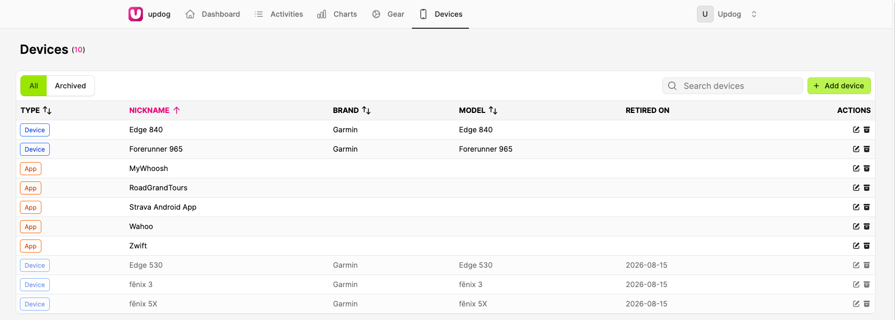
Task: Edit the Wahoo app entry
Action: point(856,226)
